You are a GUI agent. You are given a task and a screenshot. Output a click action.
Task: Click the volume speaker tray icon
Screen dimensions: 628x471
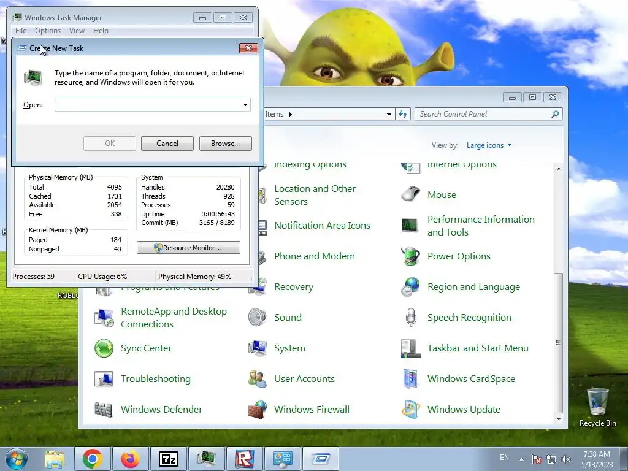point(565,459)
